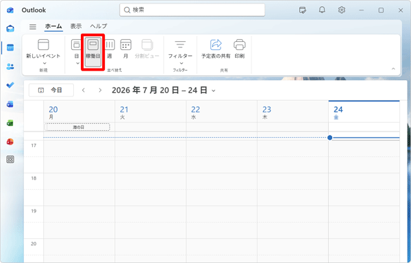This screenshot has width=411, height=263.
Task: Select the day 23 木 column header
Action: click(x=293, y=112)
